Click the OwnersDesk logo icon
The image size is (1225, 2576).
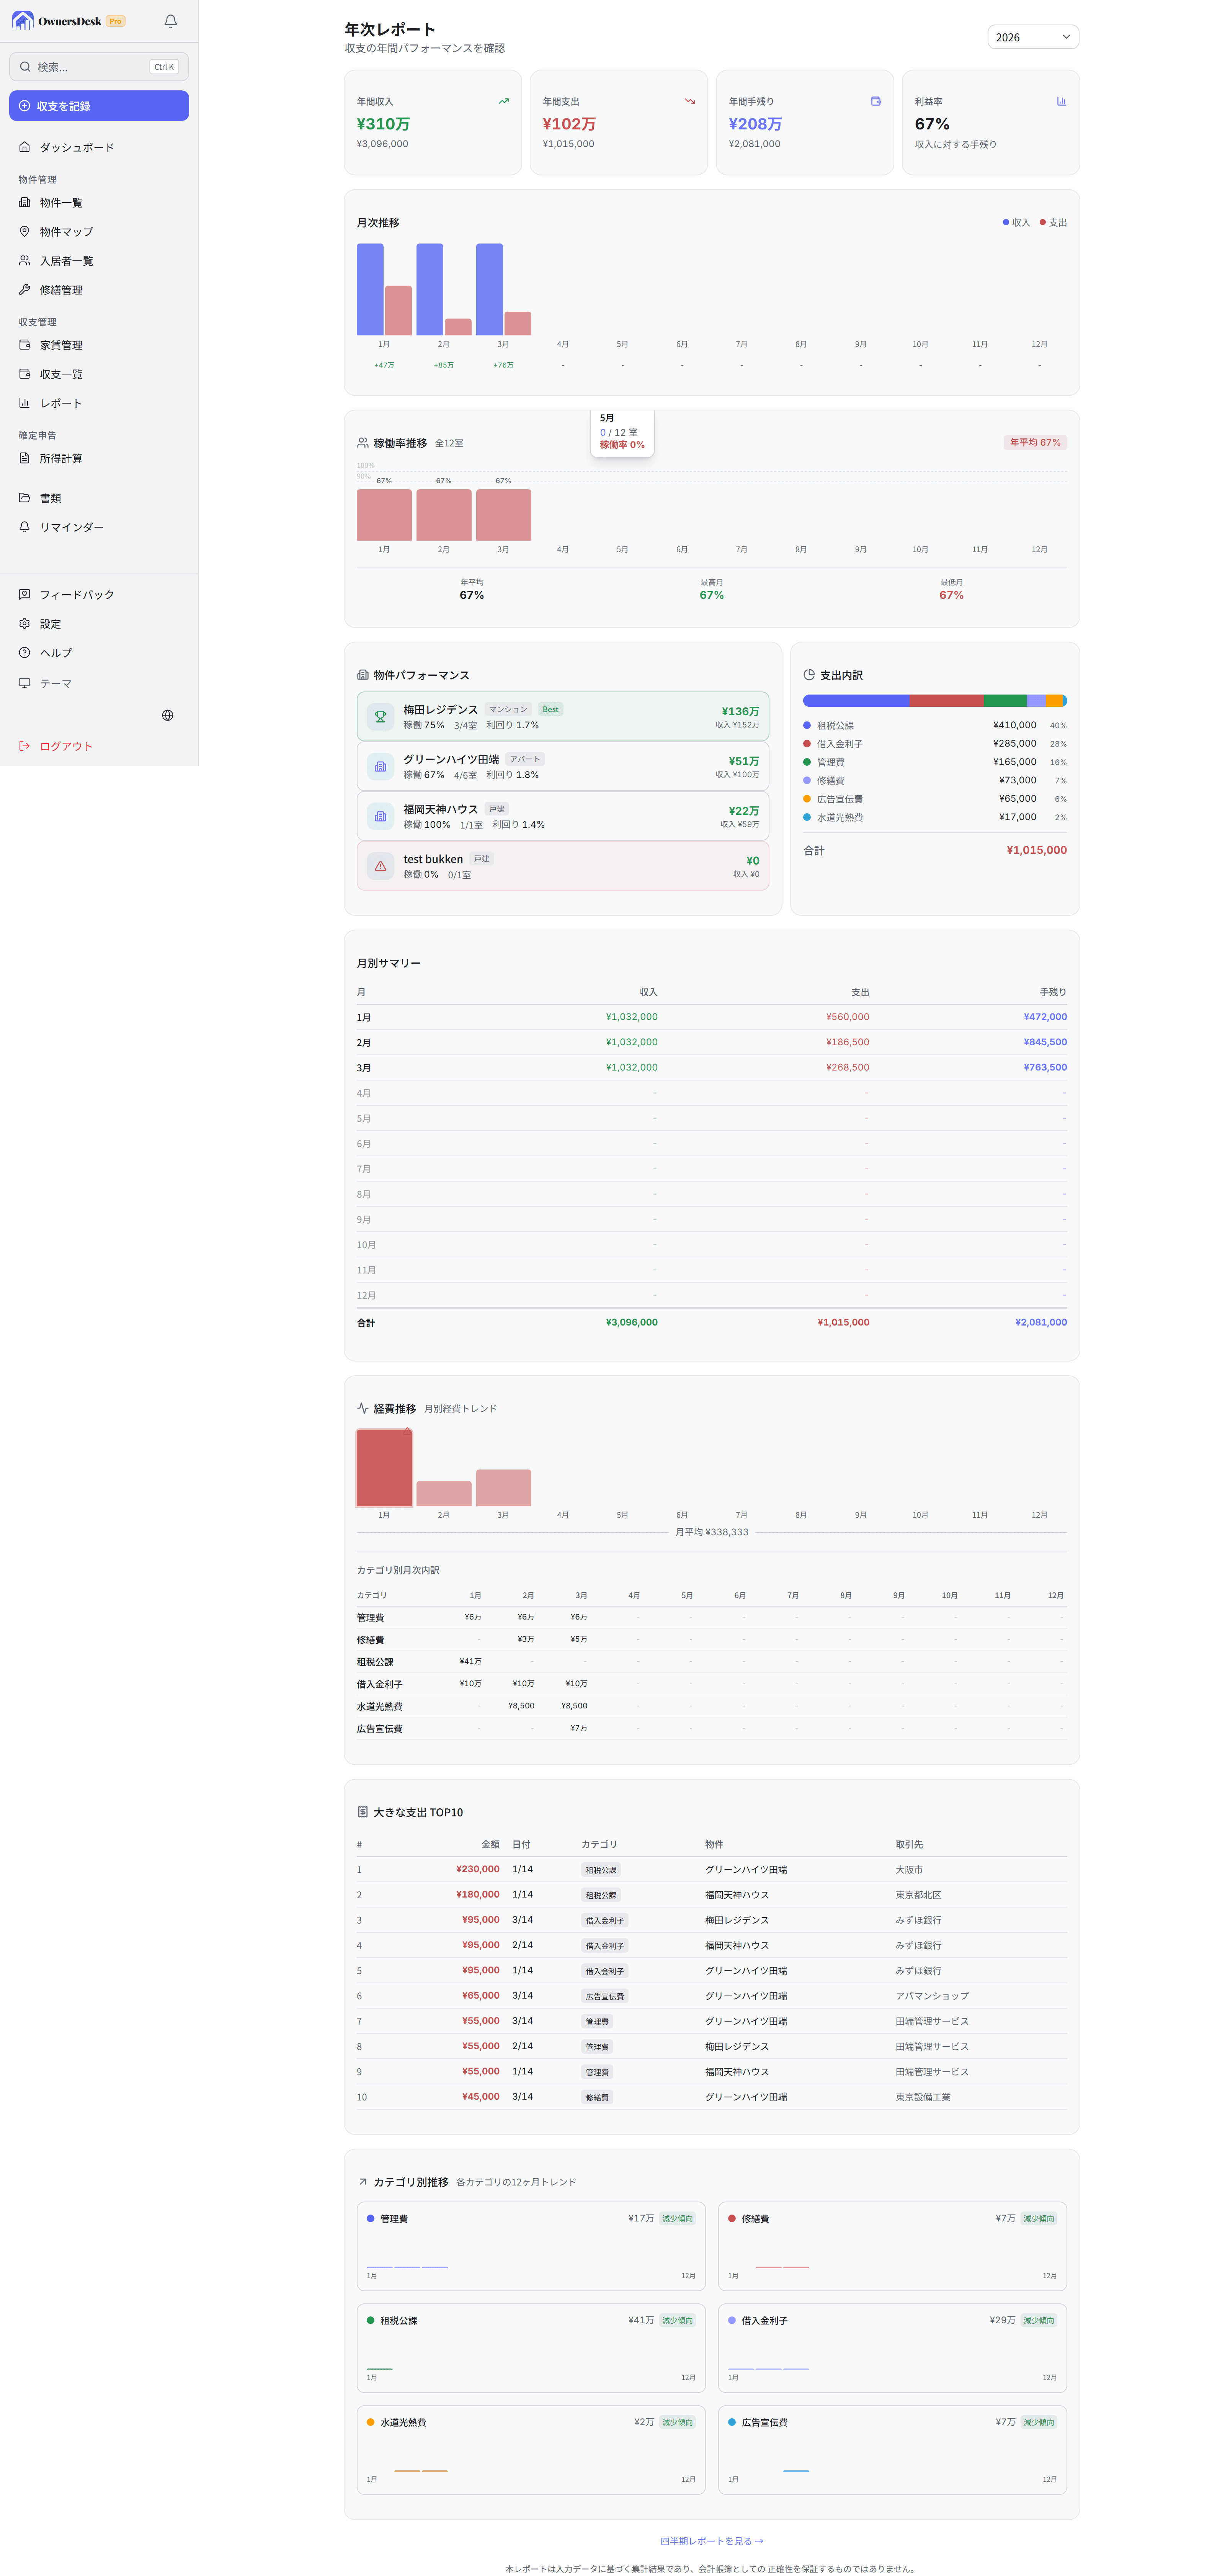click(x=23, y=21)
